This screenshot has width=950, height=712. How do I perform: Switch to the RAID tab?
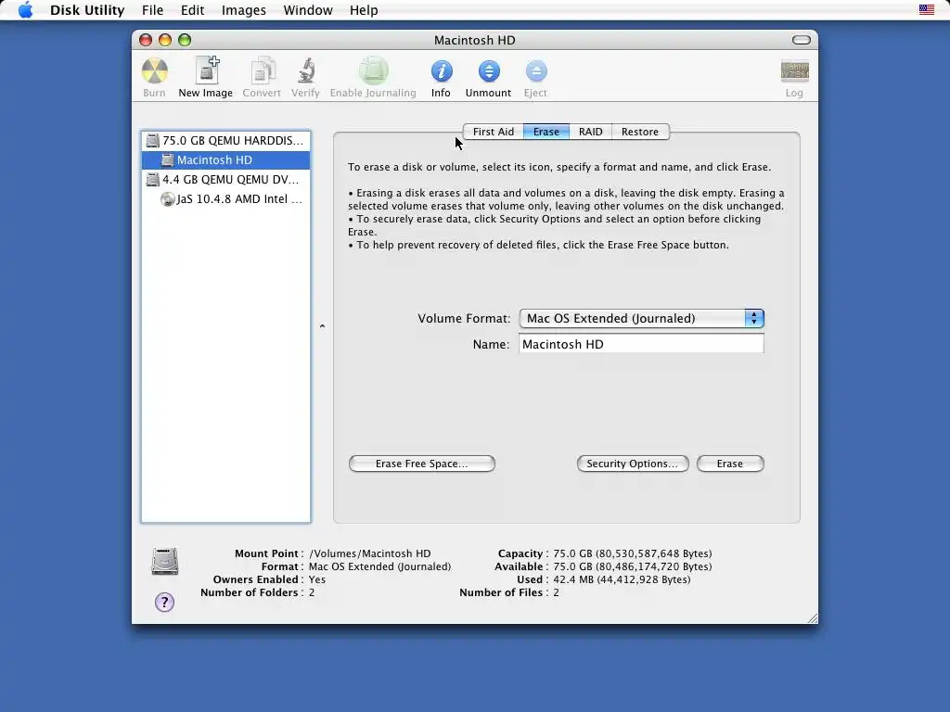[590, 132]
